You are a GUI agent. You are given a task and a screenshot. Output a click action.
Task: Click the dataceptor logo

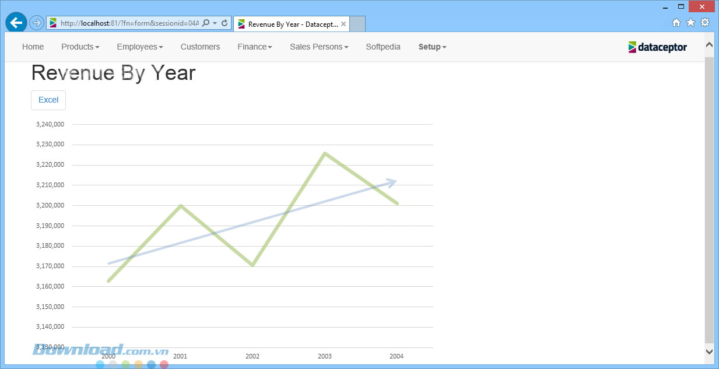click(657, 47)
